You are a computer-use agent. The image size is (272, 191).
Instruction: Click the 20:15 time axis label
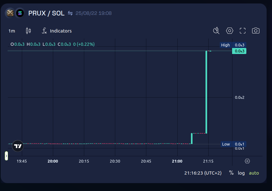click(x=84, y=161)
